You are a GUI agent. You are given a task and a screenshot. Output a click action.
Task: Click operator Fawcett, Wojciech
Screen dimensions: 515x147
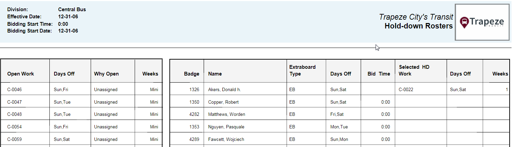226,139
